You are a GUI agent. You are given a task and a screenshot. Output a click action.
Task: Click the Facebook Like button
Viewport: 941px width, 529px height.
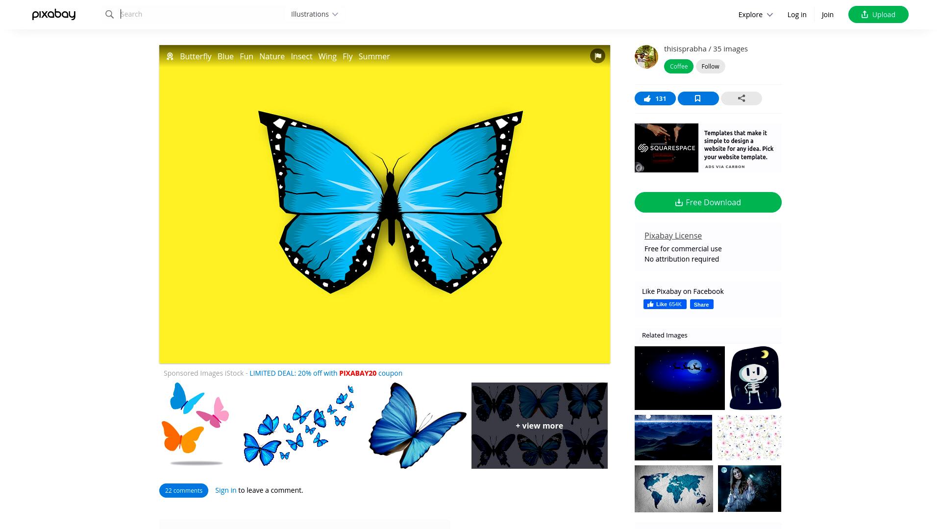[665, 304]
